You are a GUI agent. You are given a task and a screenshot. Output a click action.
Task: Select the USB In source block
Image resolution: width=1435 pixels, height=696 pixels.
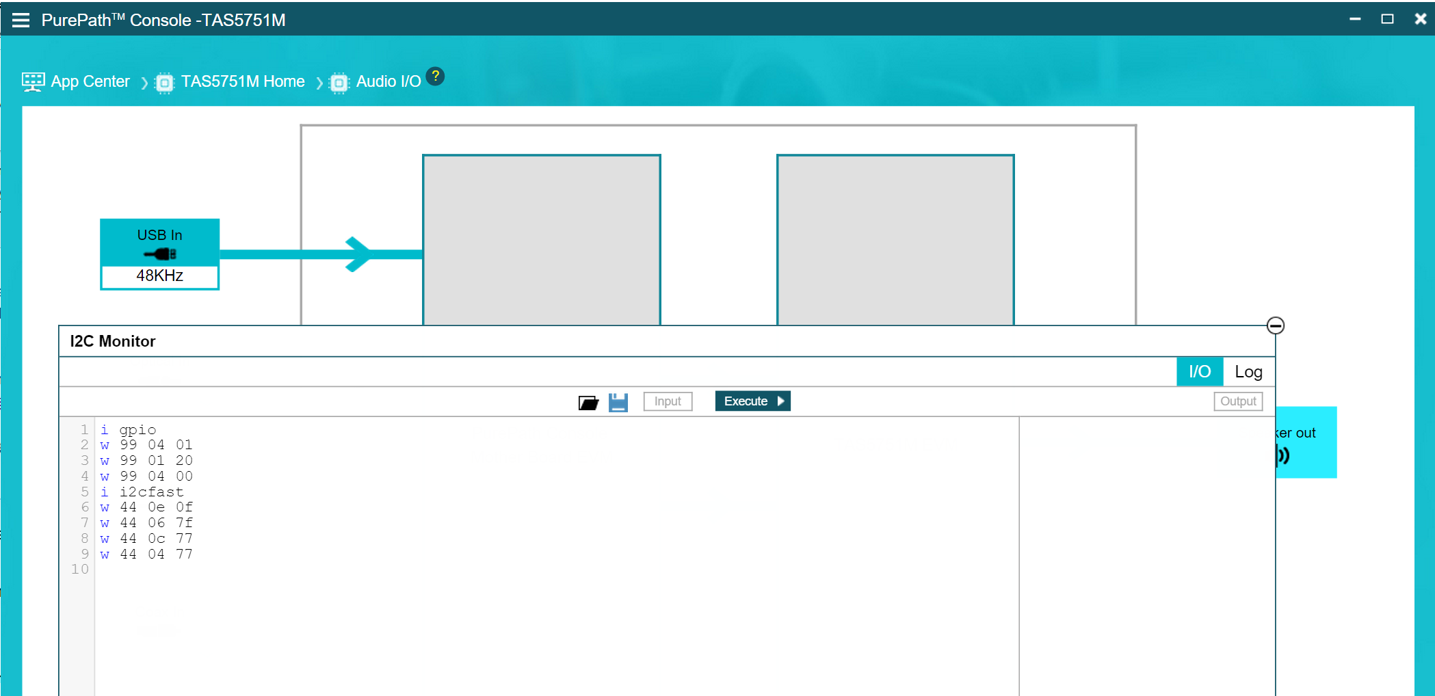159,254
